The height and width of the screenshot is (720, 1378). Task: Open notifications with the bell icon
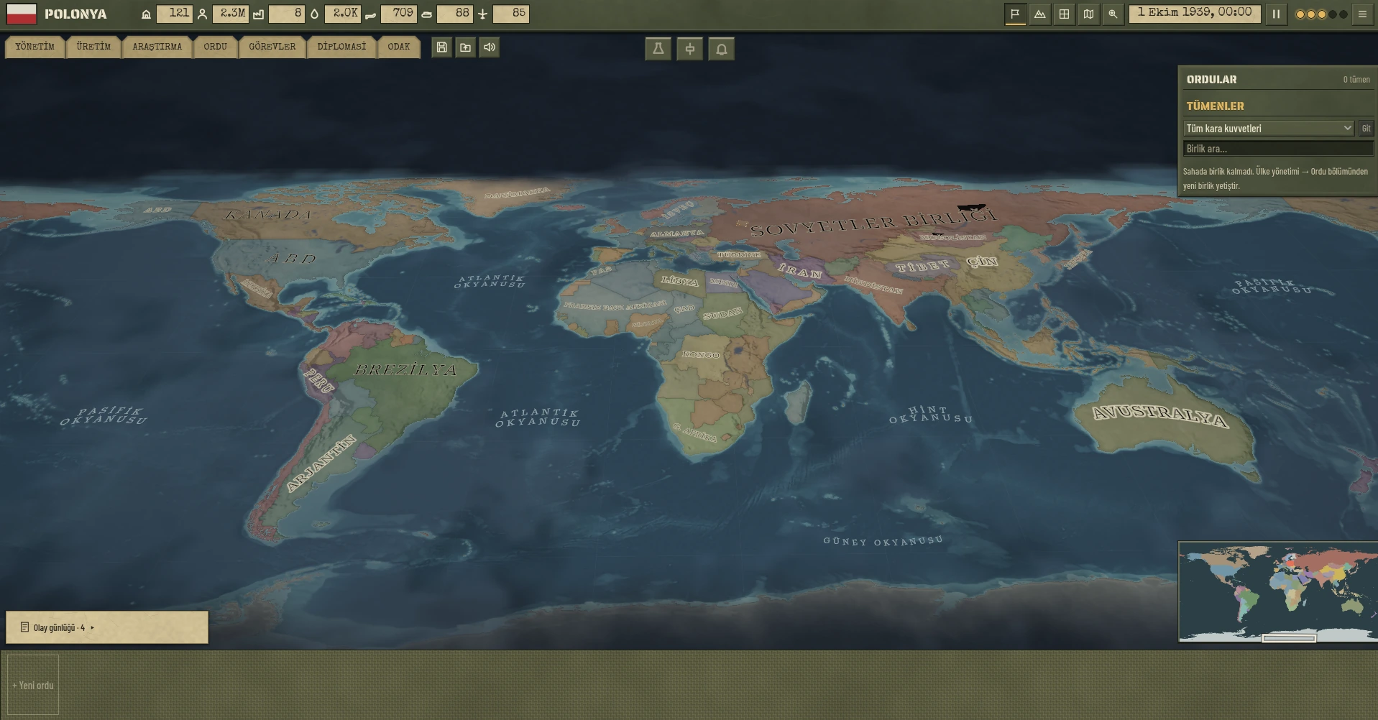click(x=721, y=49)
